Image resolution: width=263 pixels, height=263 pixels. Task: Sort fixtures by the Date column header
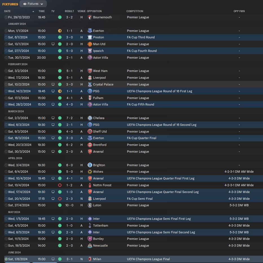7,11
